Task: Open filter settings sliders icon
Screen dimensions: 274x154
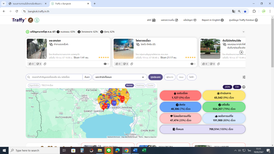Action: click(244, 77)
